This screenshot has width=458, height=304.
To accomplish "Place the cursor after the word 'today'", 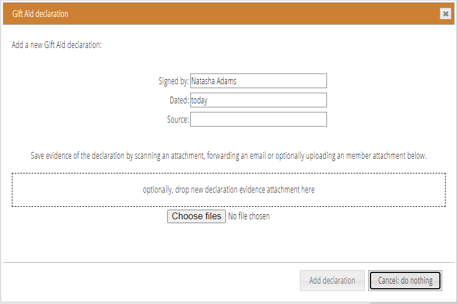I will point(208,100).
